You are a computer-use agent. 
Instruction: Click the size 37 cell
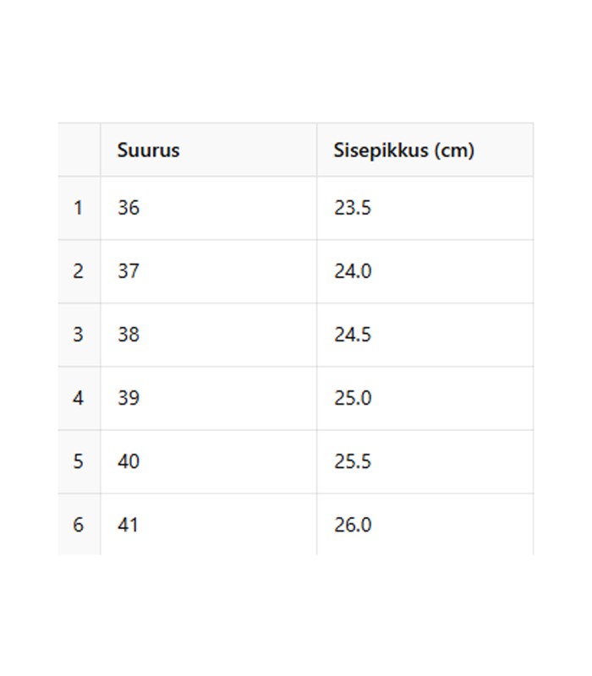(208, 271)
